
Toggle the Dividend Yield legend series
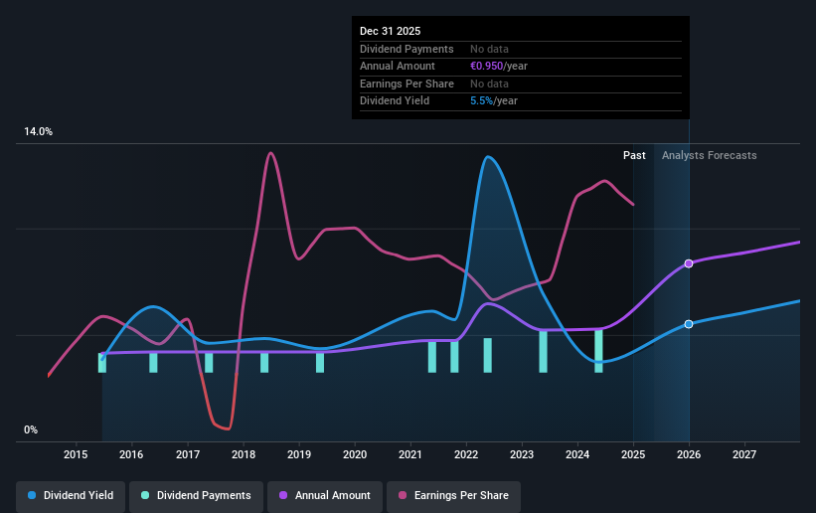tap(71, 496)
